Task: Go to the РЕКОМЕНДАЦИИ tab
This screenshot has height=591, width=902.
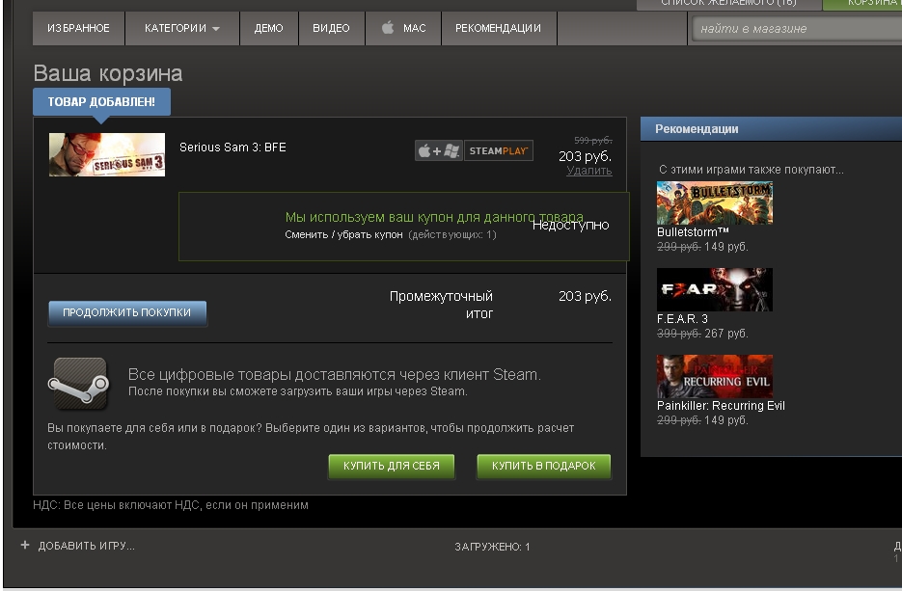Action: (498, 28)
